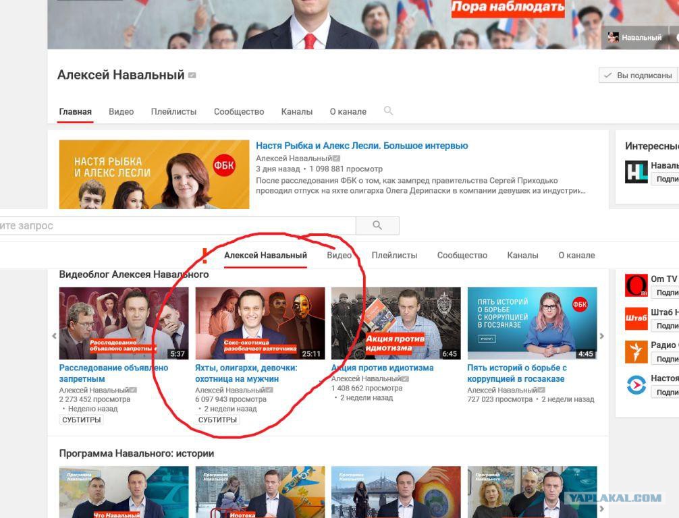Screen dimensions: 679x518
Task: Open the upper Видео tab
Action: click(x=121, y=112)
